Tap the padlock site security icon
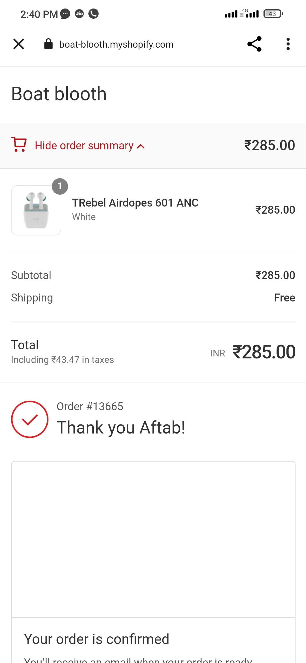The image size is (306, 663). [48, 44]
